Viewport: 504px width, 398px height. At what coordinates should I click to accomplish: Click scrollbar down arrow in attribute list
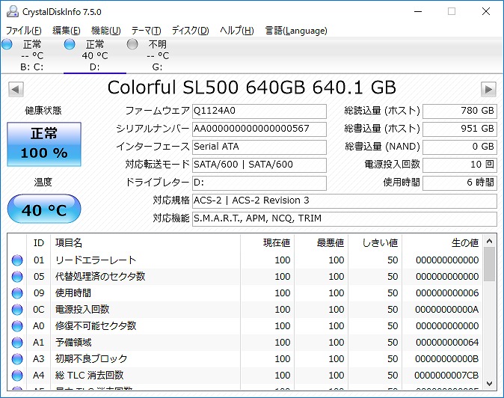[x=489, y=382]
